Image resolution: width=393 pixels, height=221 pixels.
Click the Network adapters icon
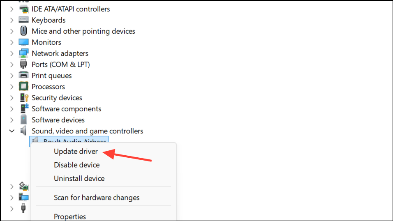[x=24, y=53]
